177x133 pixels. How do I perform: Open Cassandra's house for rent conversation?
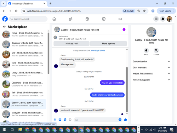tap(24, 84)
